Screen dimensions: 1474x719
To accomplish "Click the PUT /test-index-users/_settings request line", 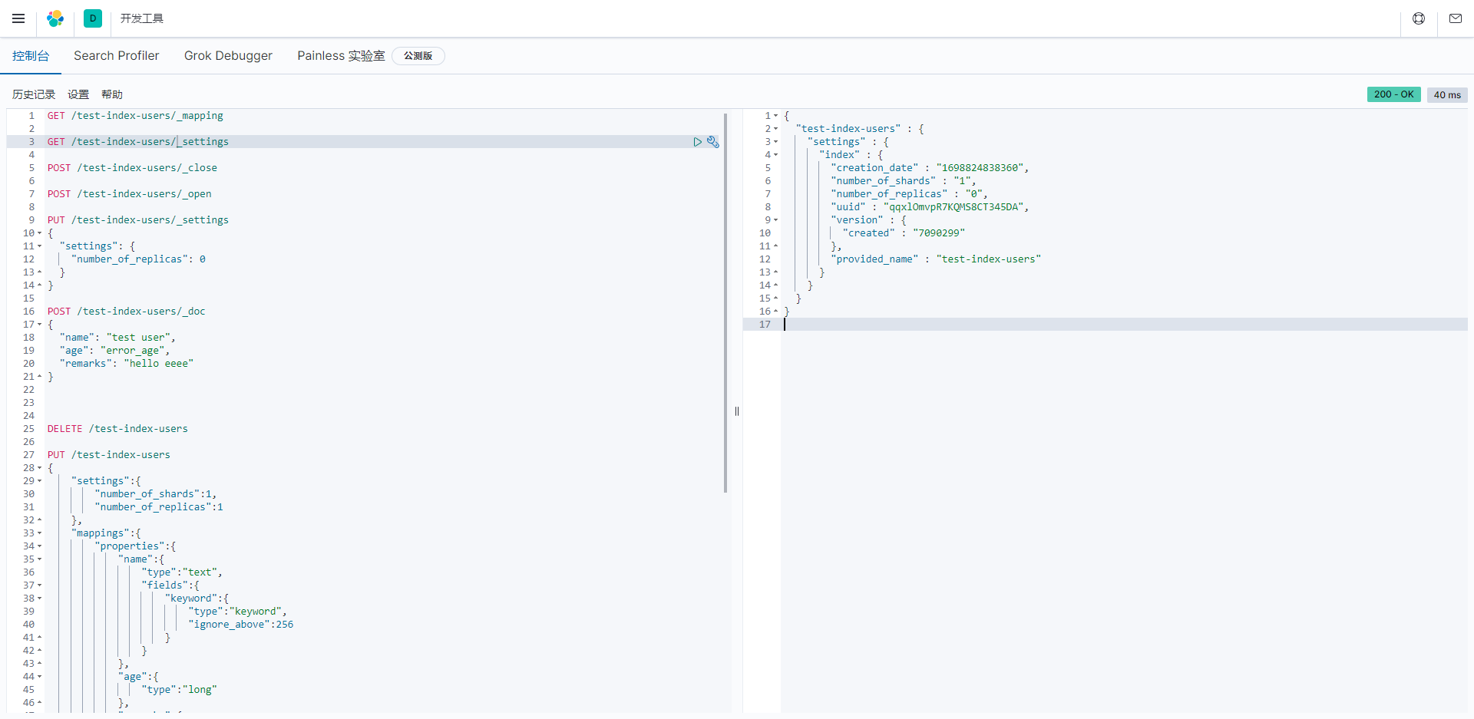I will pyautogui.click(x=138, y=220).
